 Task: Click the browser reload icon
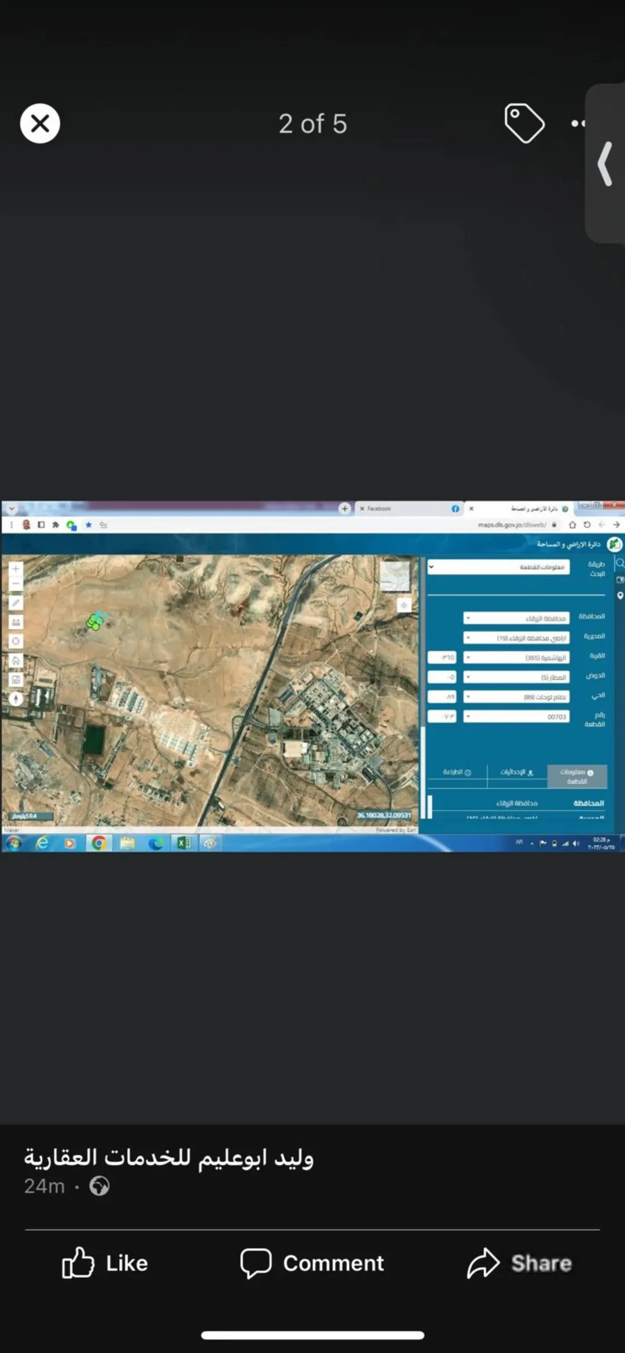(x=587, y=525)
